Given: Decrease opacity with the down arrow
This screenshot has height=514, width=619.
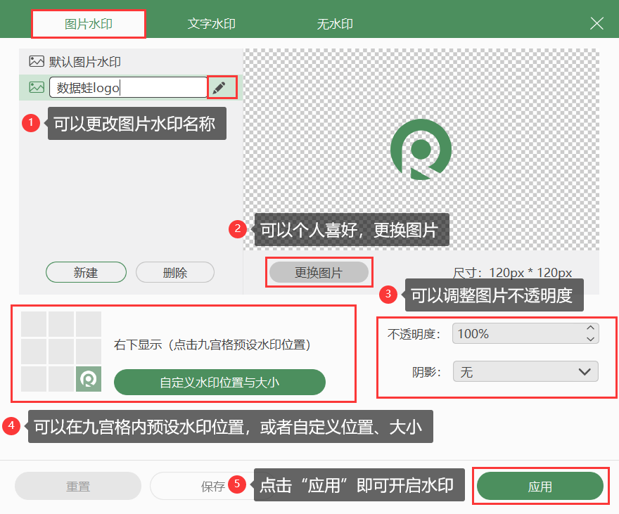Looking at the screenshot, I should coord(591,339).
